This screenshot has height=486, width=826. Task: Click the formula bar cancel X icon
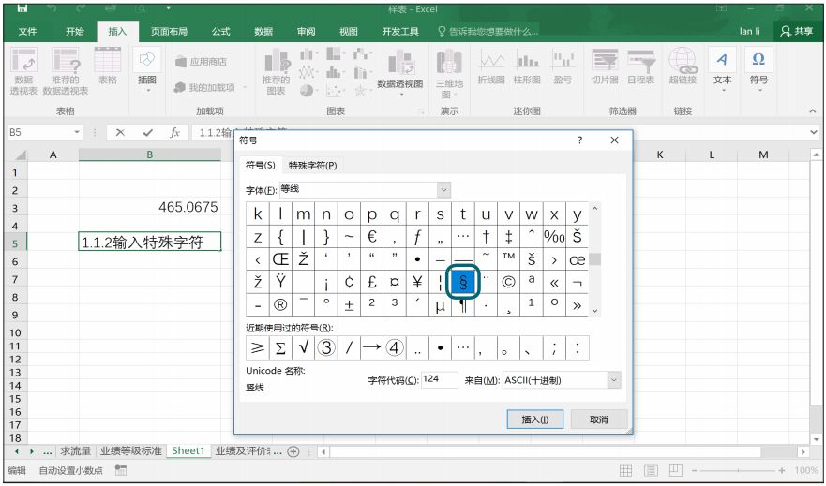pyautogui.click(x=120, y=133)
